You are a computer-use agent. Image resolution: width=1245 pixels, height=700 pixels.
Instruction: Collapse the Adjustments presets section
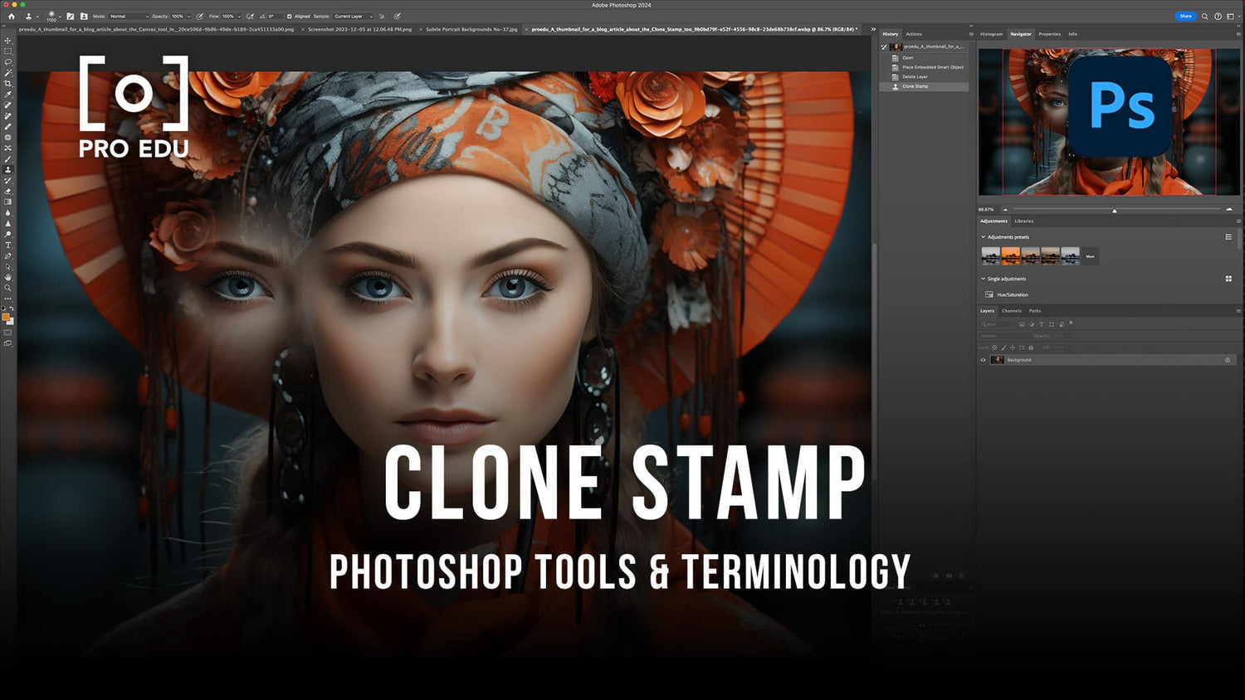(x=984, y=237)
